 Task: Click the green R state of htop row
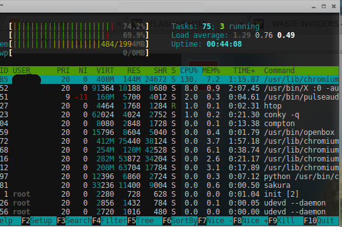[173, 106]
